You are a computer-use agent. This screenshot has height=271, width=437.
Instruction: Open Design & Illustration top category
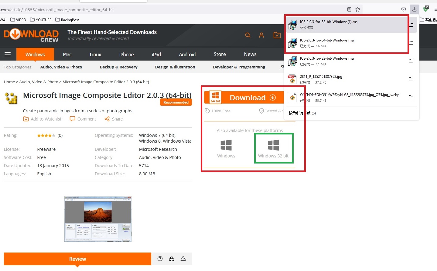(175, 67)
